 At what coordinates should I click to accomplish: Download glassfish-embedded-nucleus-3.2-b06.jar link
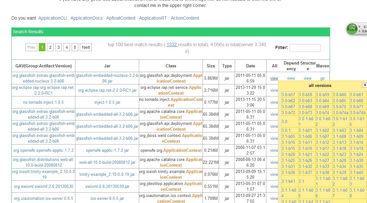click(x=107, y=78)
